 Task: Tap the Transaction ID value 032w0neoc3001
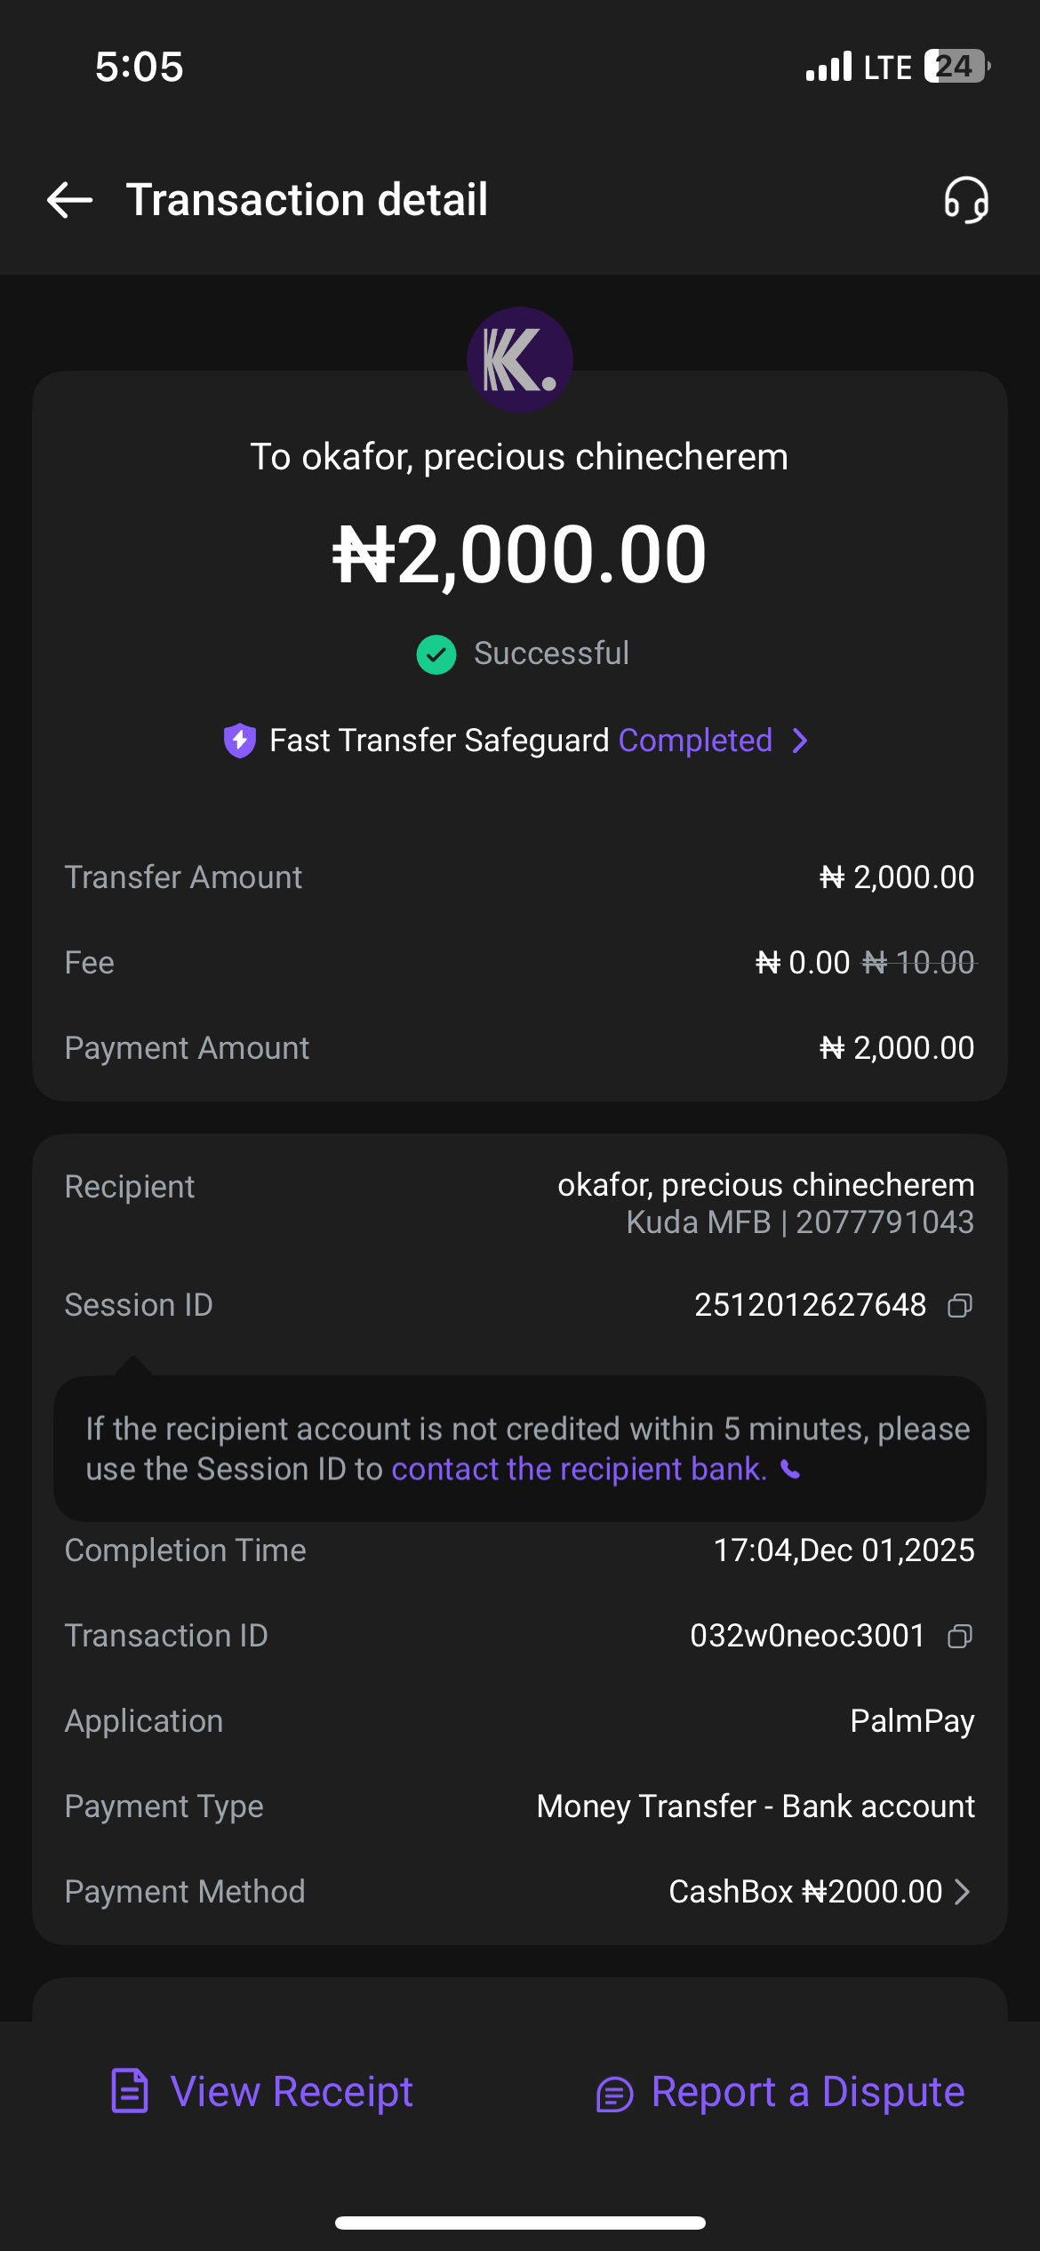coord(807,1636)
